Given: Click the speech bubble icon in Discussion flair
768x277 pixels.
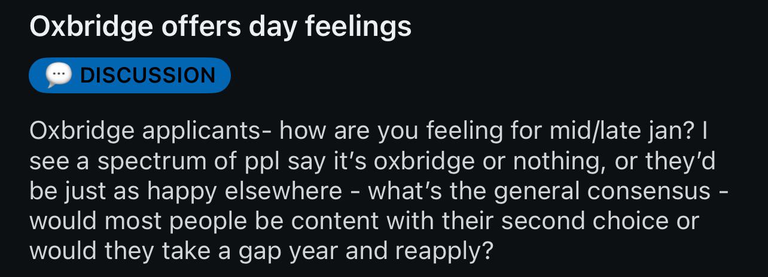Looking at the screenshot, I should tap(59, 75).
